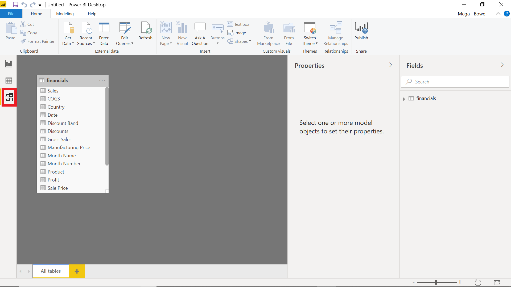This screenshot has height=287, width=511.
Task: Collapse the ribbon with the caret
Action: tap(498, 14)
